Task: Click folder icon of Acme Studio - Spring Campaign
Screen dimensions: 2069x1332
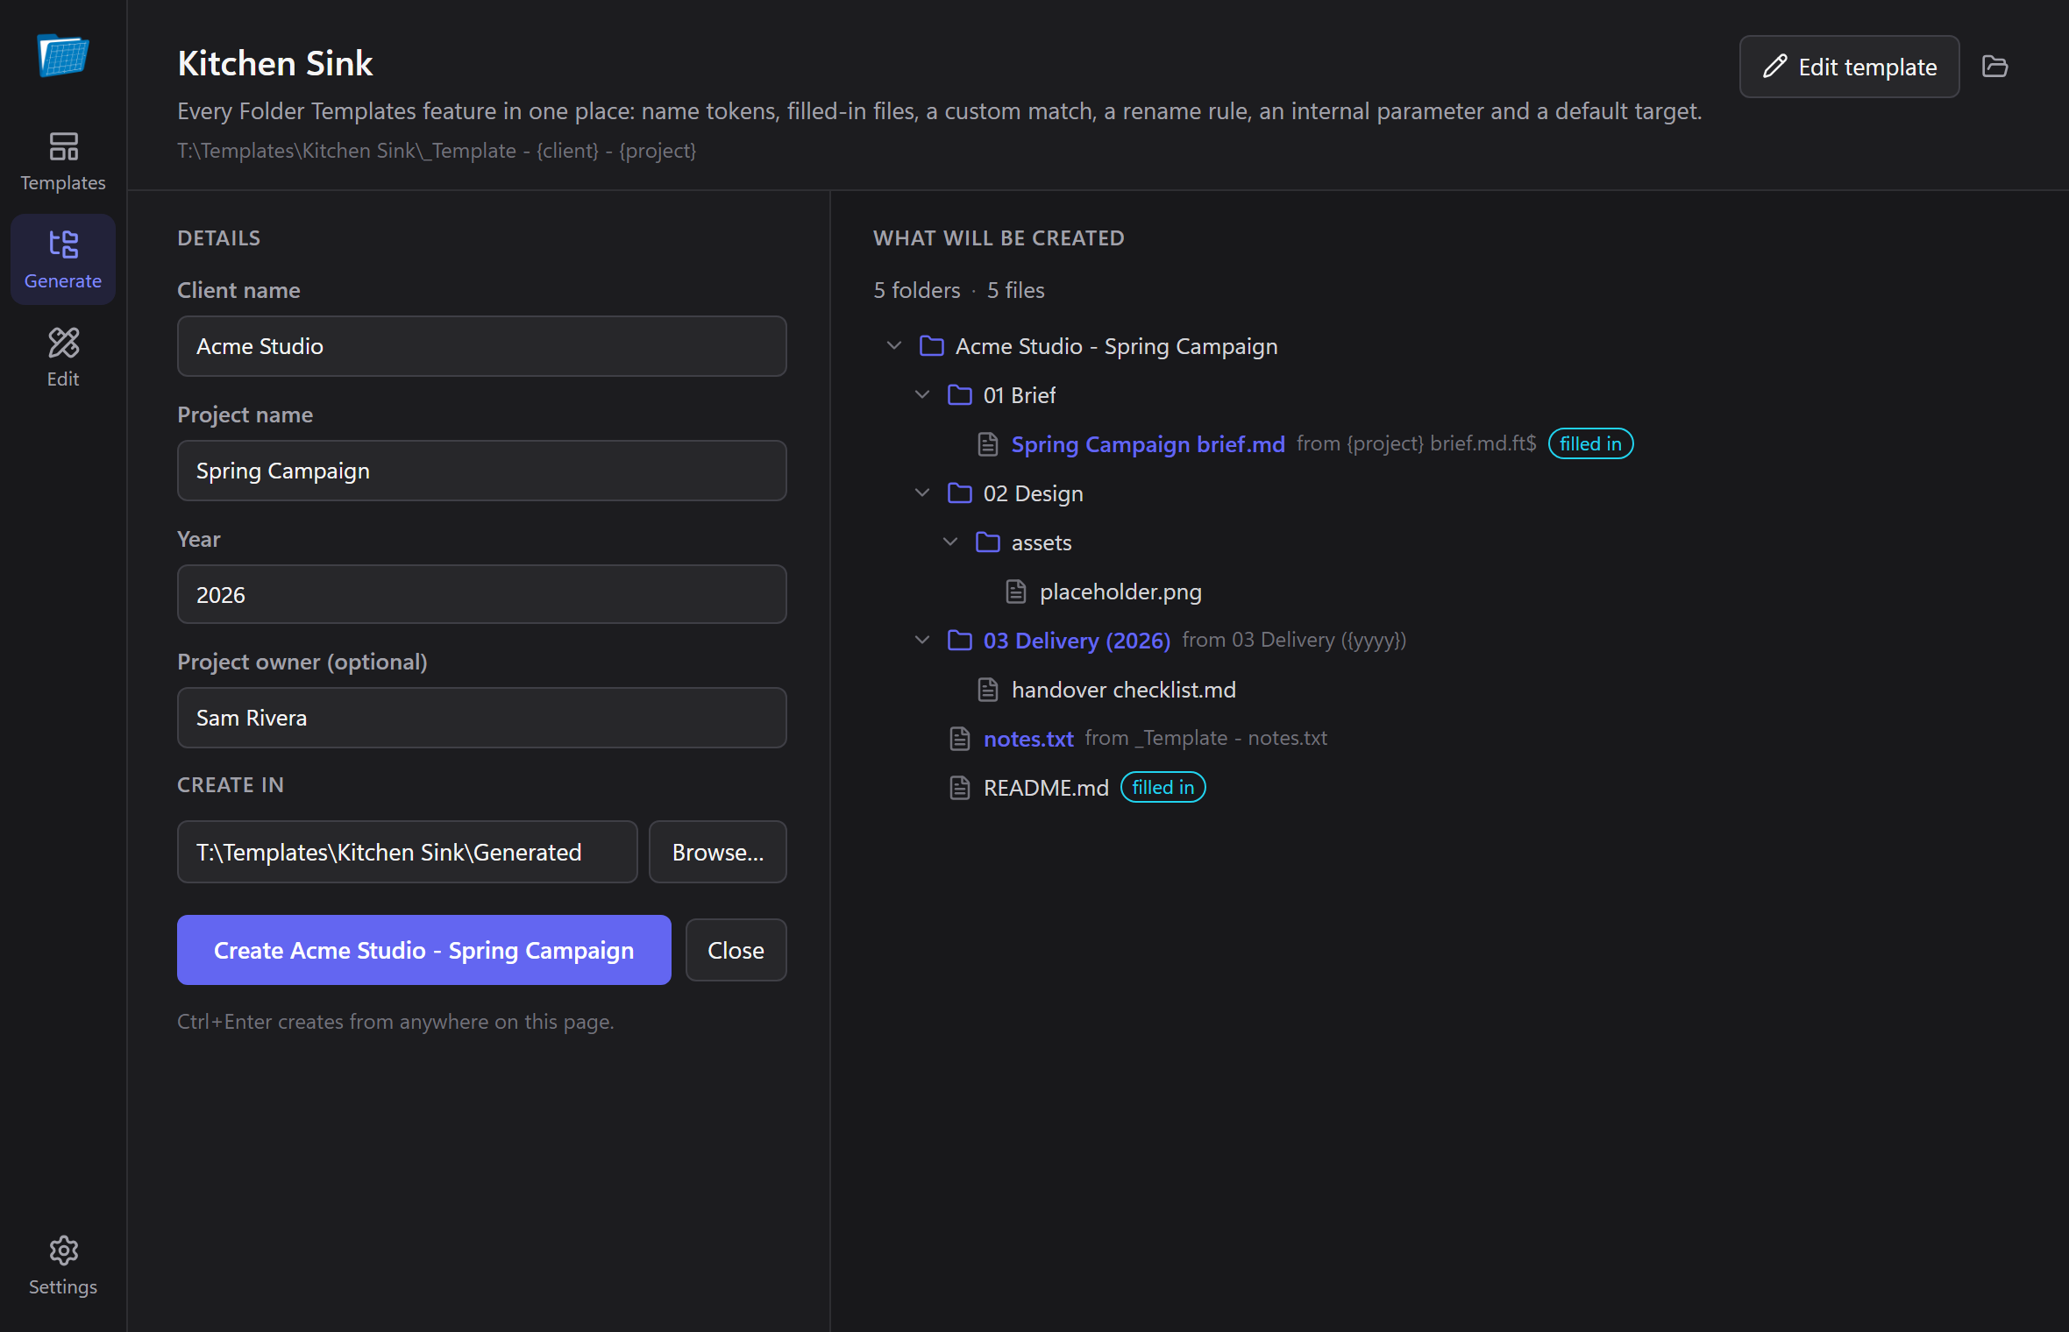Action: [x=931, y=346]
